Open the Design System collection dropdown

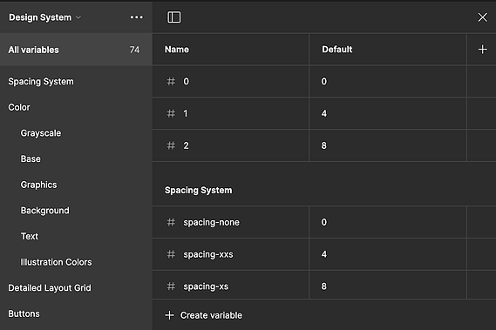point(45,17)
